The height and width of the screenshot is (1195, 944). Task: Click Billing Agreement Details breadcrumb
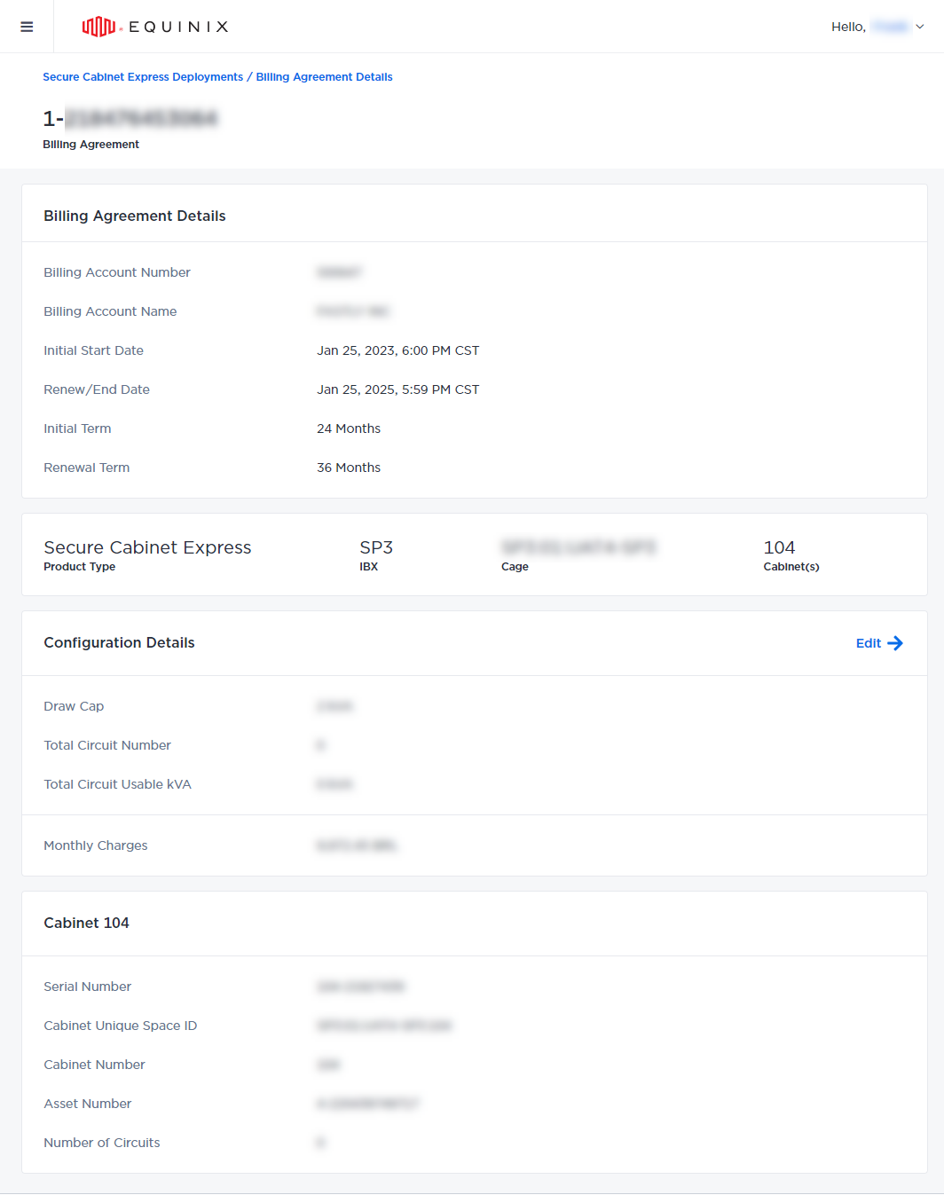coord(325,77)
